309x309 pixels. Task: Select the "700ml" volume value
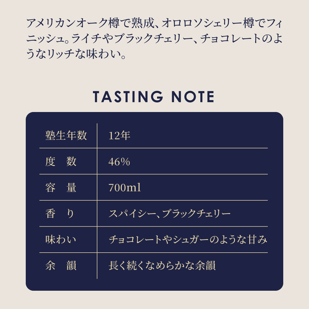[125, 188]
